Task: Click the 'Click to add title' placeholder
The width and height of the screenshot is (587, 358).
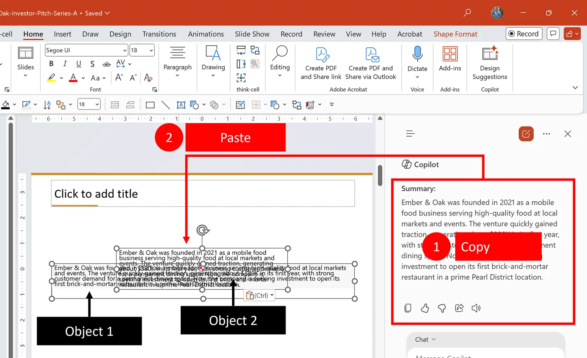Action: click(203, 193)
